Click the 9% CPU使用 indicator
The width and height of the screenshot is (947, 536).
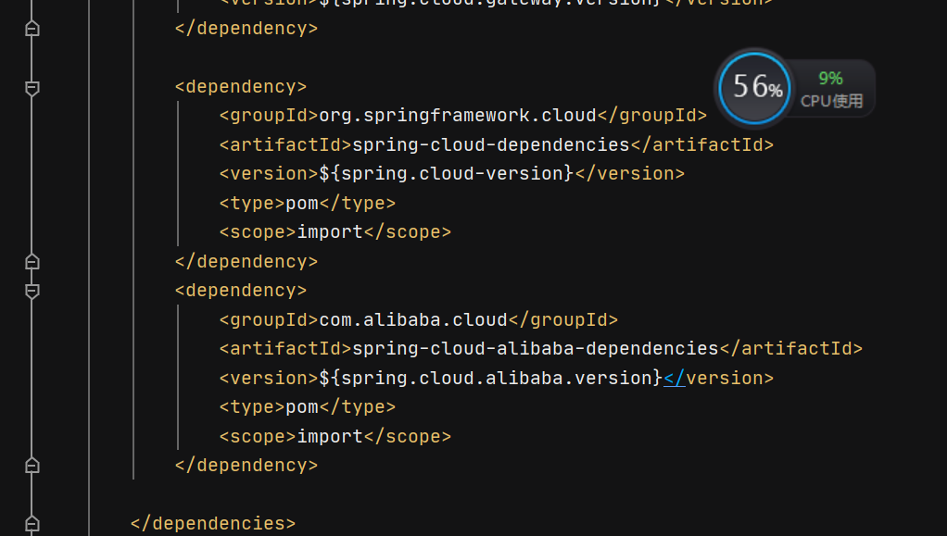coord(832,89)
